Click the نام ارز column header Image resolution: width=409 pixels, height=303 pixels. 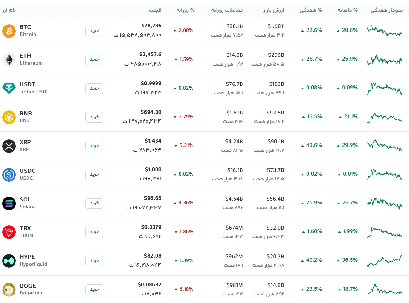click(9, 10)
